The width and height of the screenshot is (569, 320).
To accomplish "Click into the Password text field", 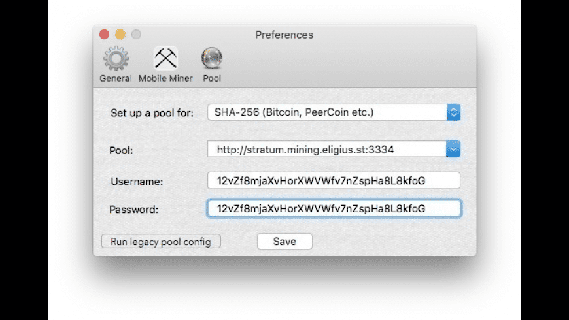I will tap(334, 208).
